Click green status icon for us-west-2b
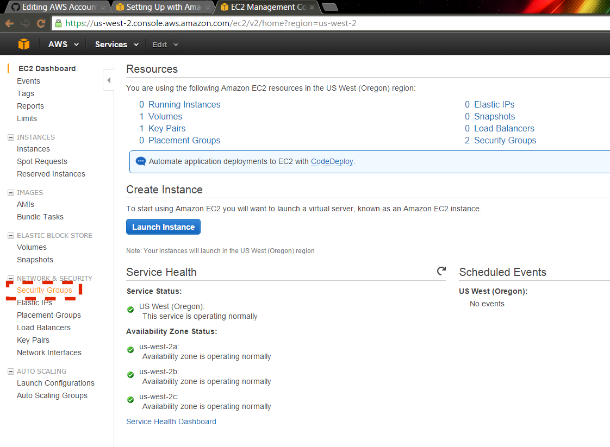The image size is (610, 447). coord(130,375)
